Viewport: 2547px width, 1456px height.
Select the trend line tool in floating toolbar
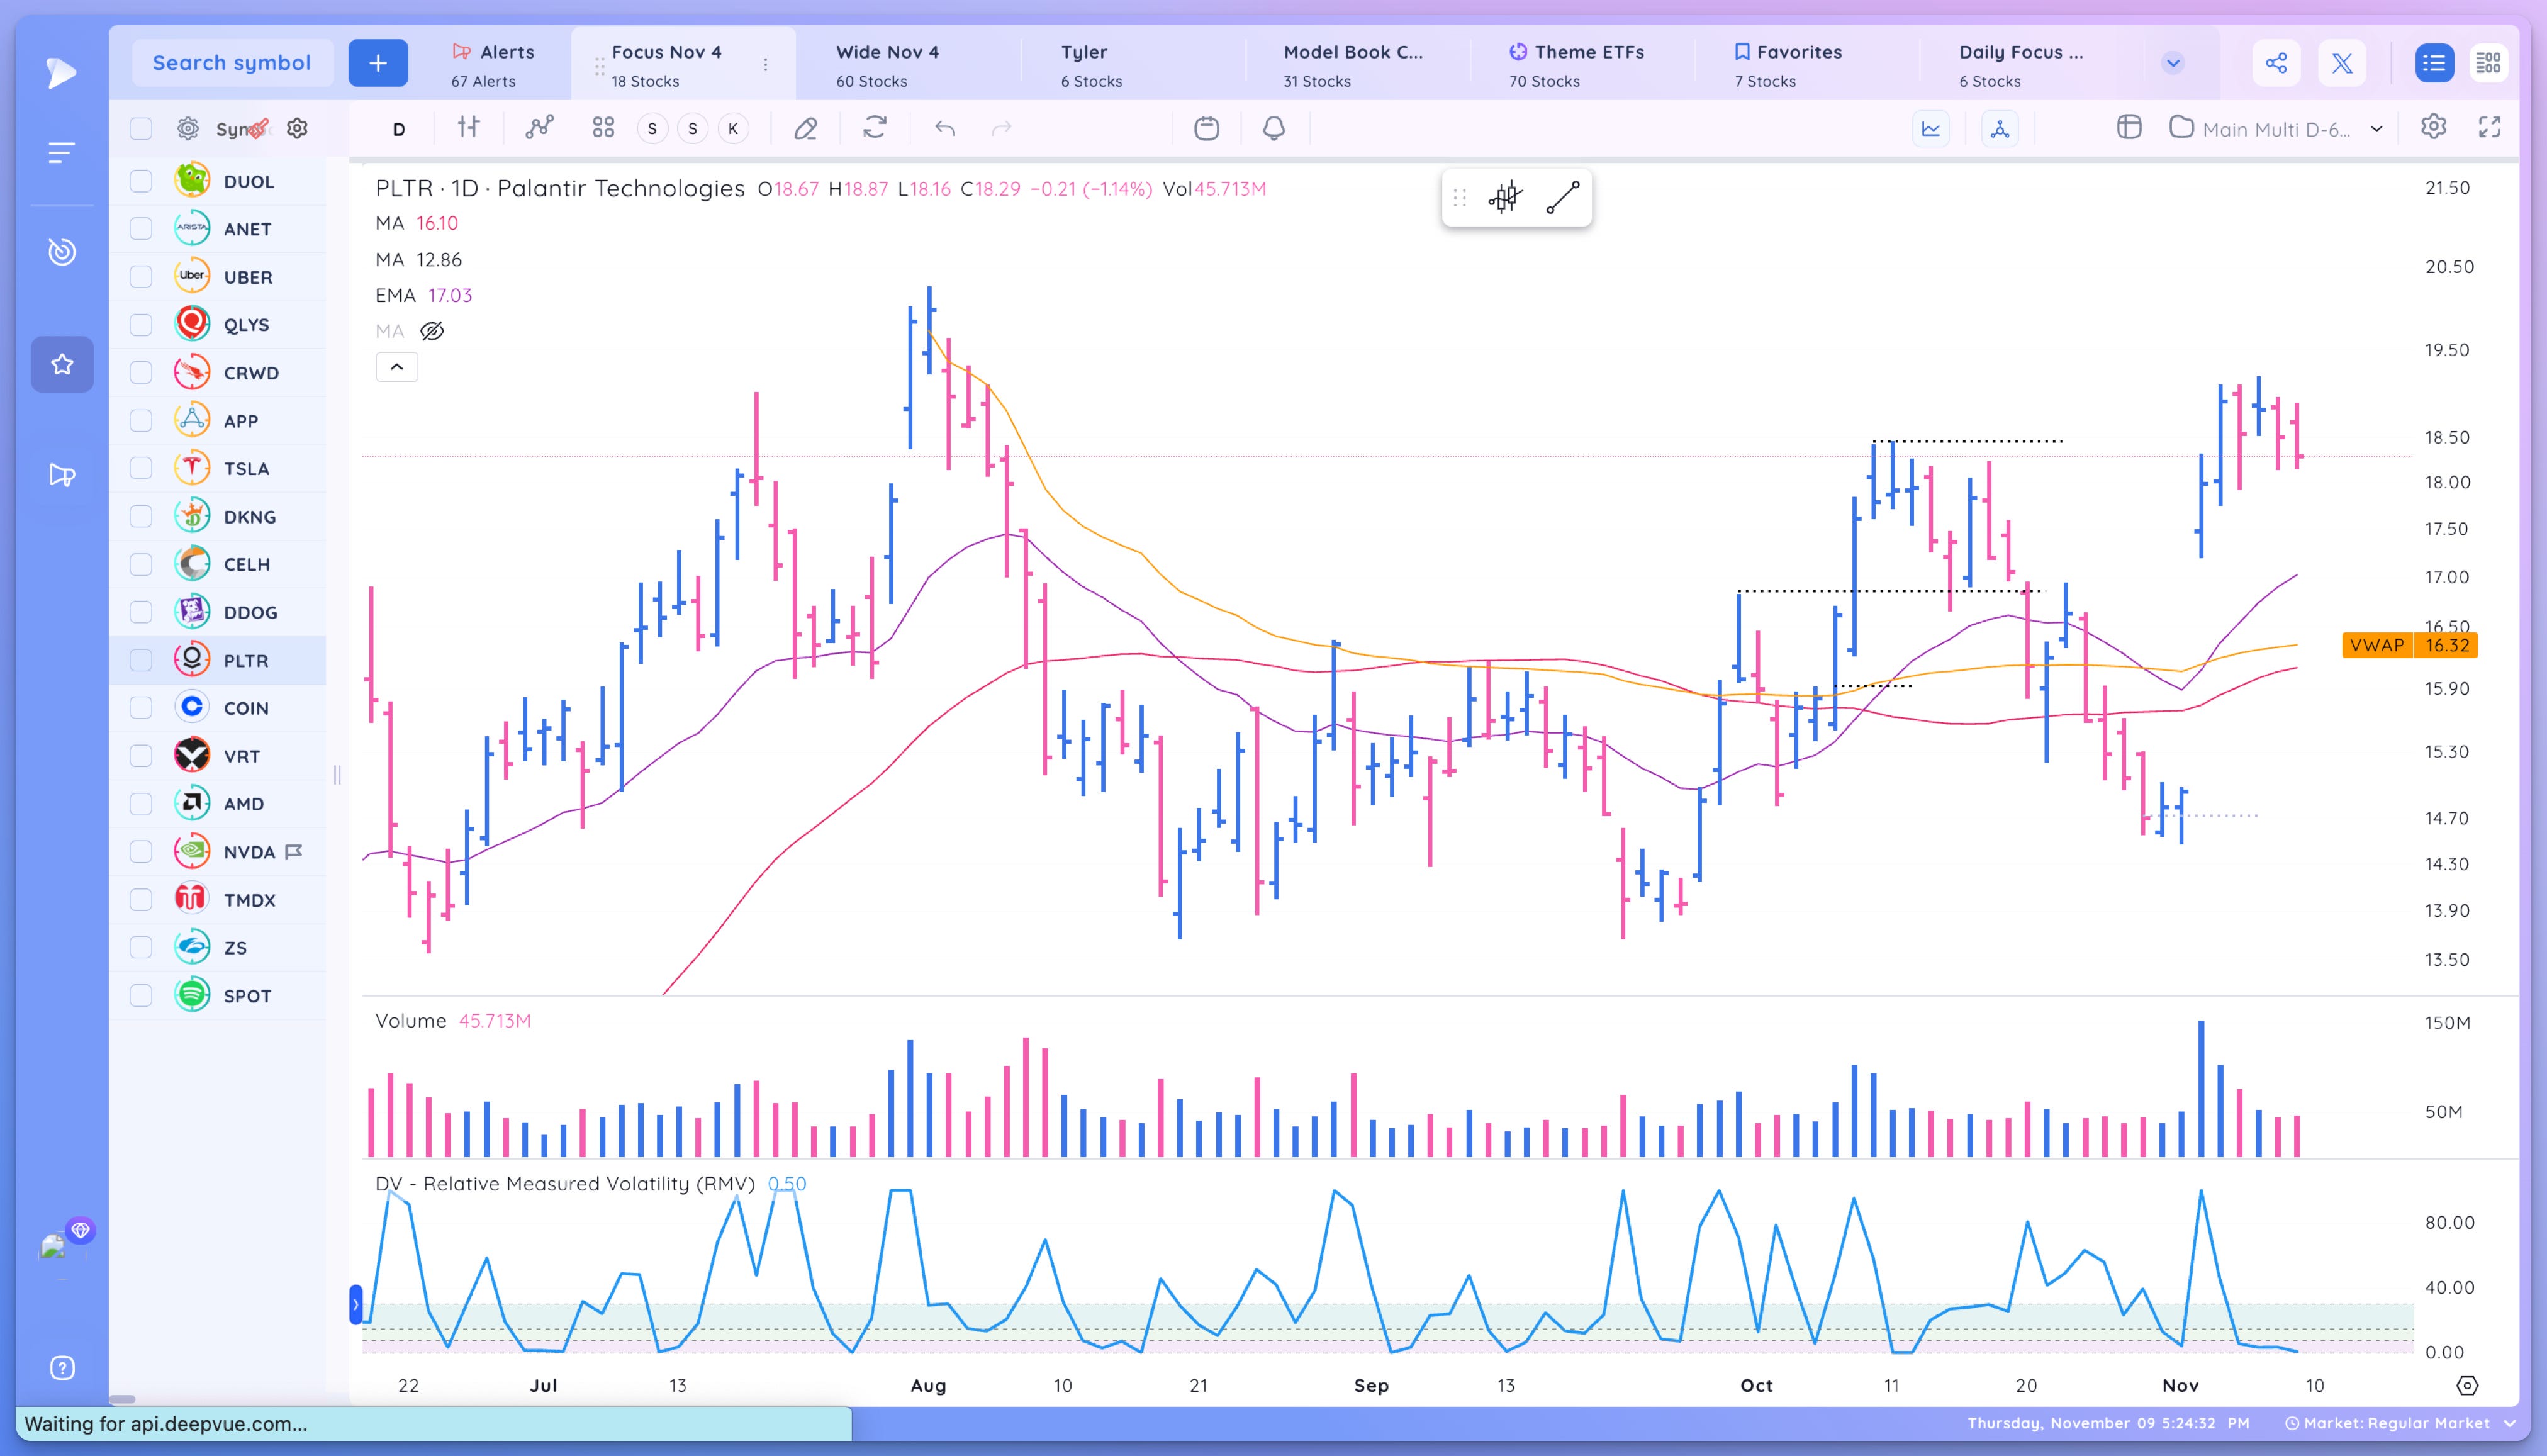coord(1562,197)
